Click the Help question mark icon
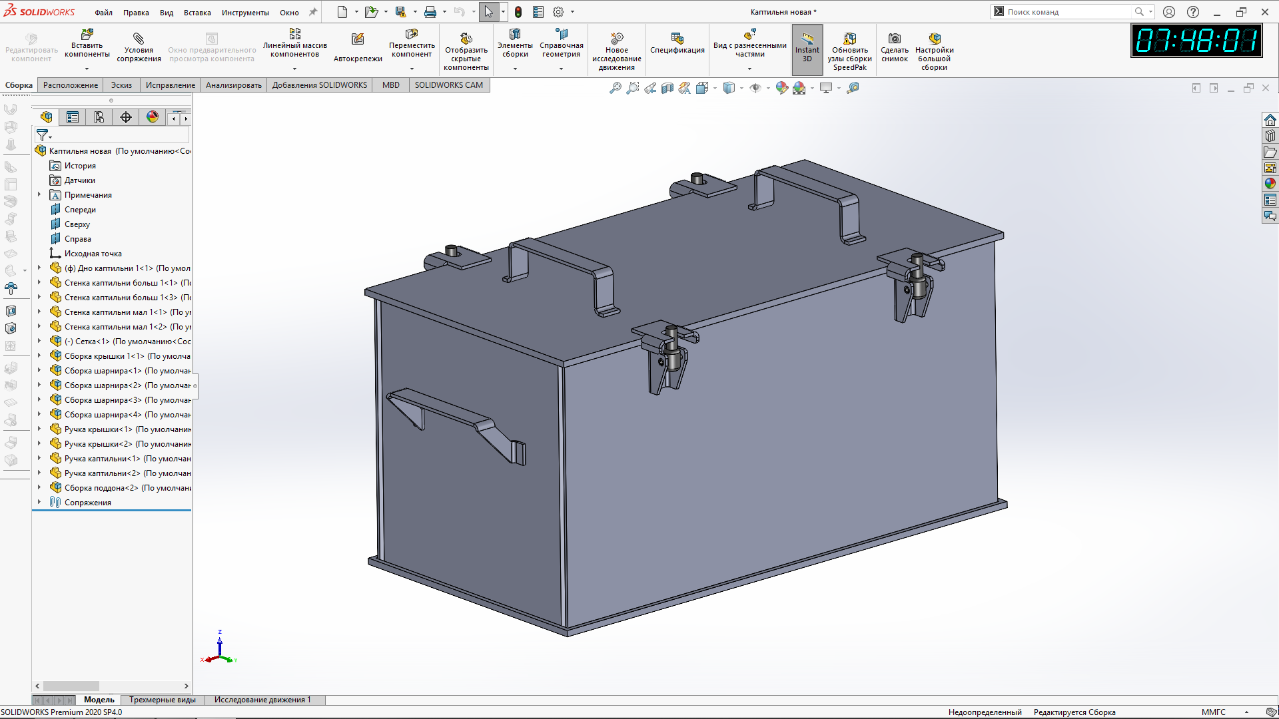 click(1193, 12)
